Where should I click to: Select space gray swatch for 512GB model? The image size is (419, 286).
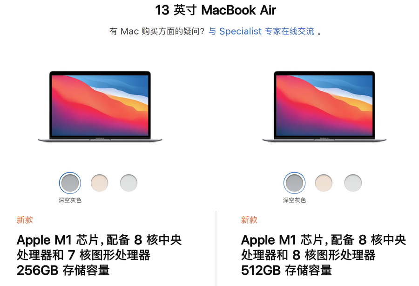click(x=295, y=183)
